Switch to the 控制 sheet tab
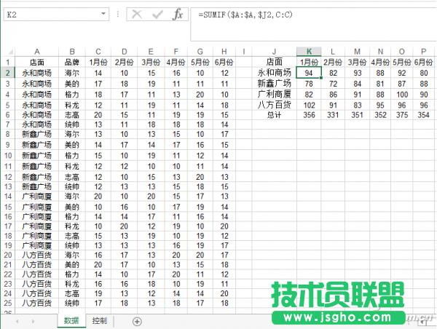Viewport: 437px width, 329px height. pos(100,321)
